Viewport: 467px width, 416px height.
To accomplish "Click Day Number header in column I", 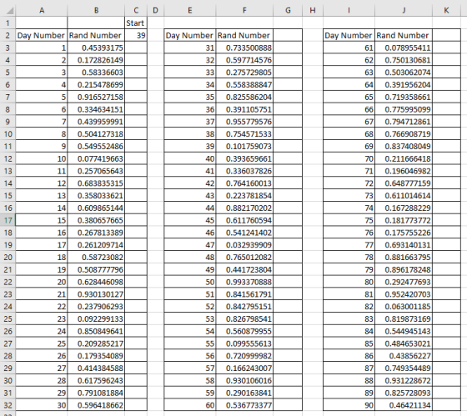I will (349, 36).
